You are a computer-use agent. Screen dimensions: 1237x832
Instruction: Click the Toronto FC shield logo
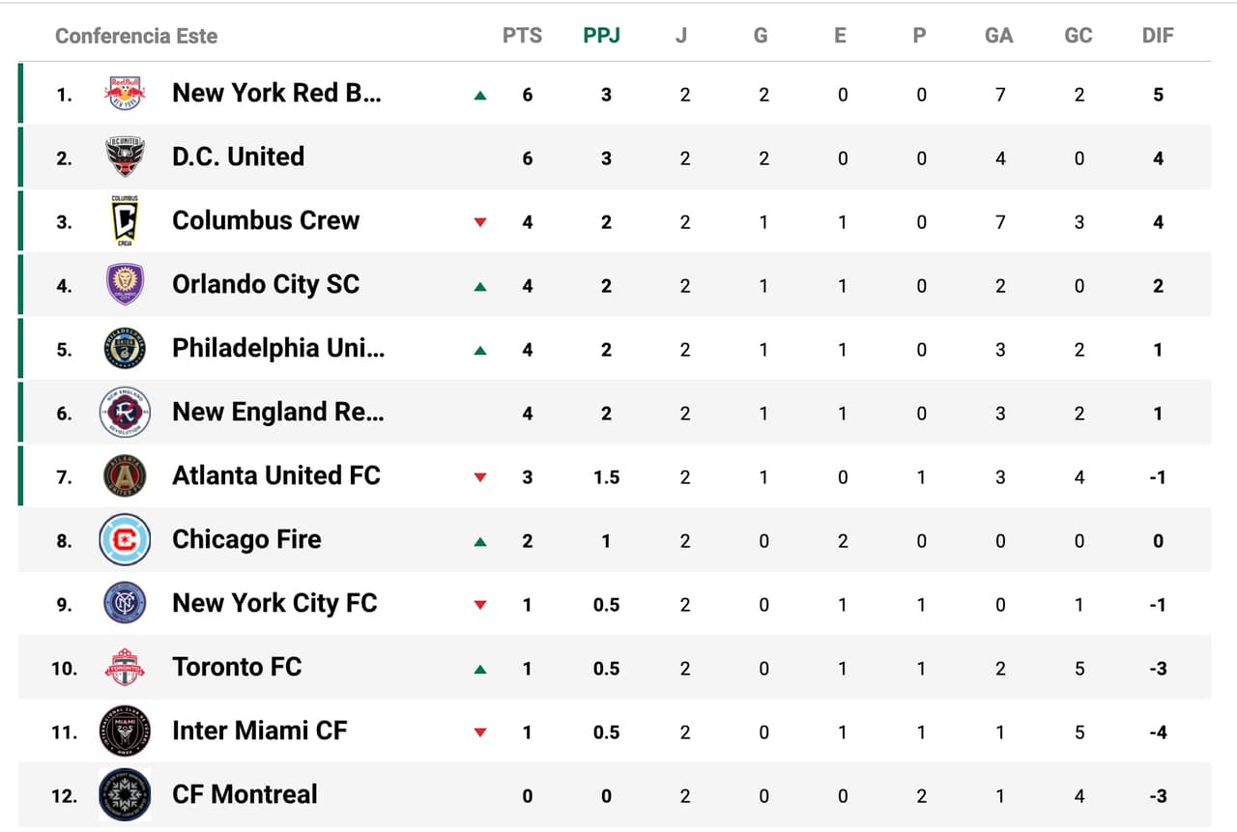point(125,667)
